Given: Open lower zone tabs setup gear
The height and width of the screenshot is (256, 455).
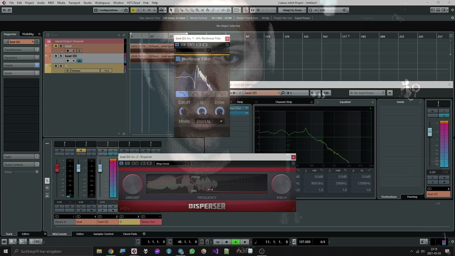Looking at the screenshot, I should coord(144,234).
